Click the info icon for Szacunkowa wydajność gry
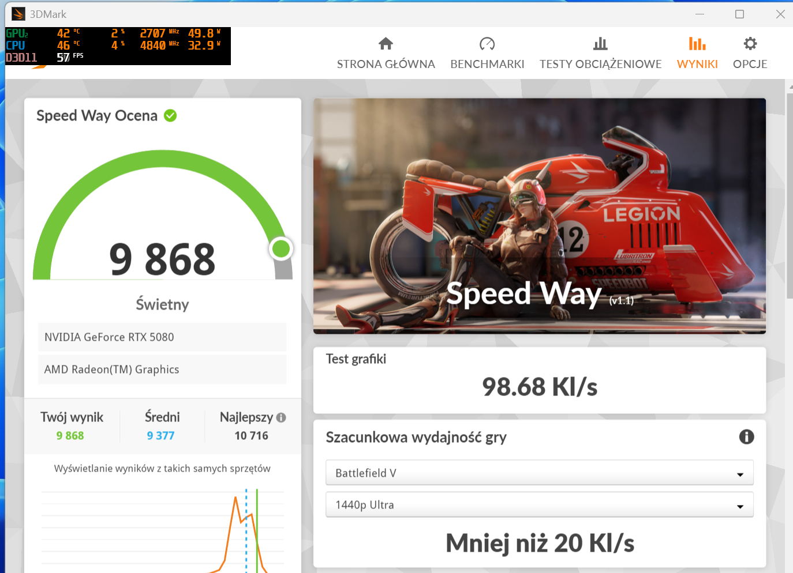This screenshot has width=793, height=573. pyautogui.click(x=746, y=437)
